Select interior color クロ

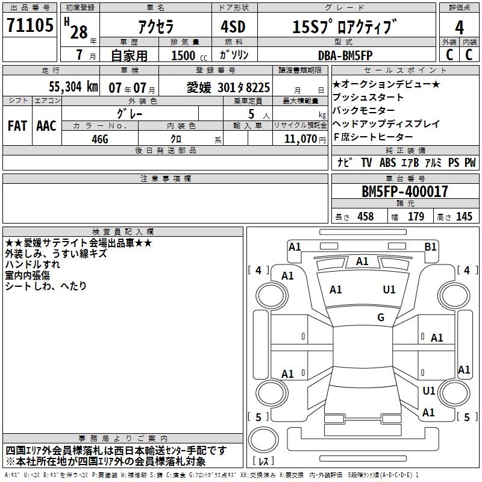[176, 139]
